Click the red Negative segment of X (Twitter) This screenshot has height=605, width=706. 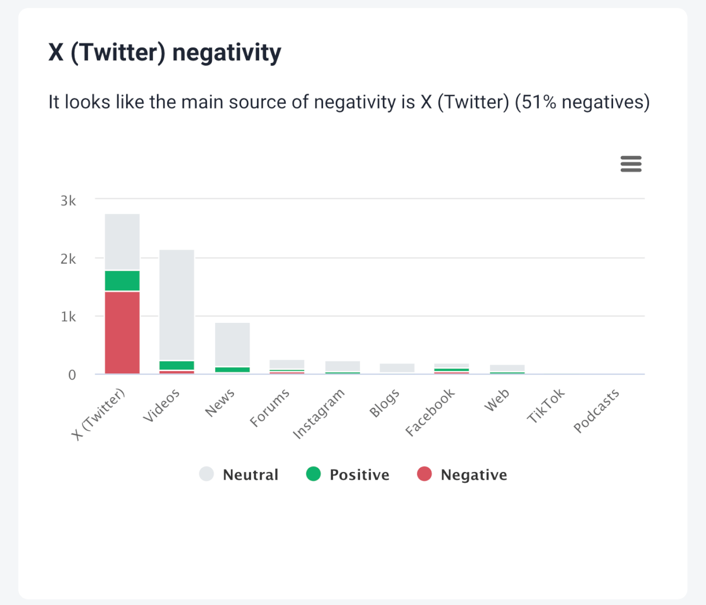click(x=122, y=331)
